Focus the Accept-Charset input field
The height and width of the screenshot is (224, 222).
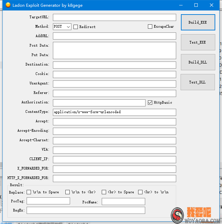115,141
